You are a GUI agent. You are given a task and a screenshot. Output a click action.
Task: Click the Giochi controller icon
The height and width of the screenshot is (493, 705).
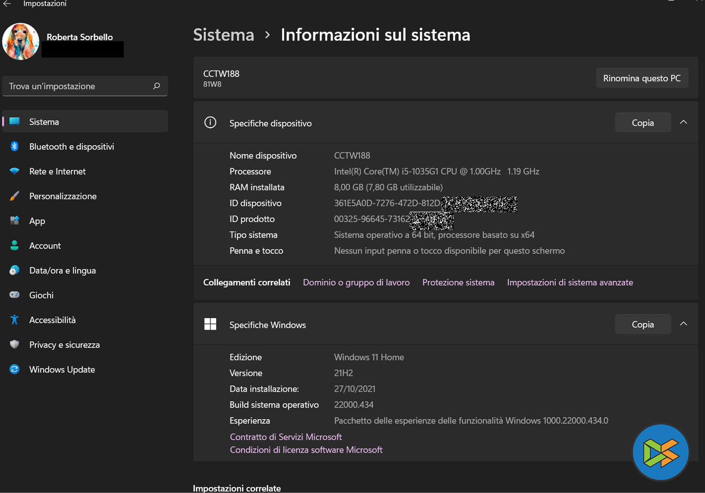click(x=15, y=295)
